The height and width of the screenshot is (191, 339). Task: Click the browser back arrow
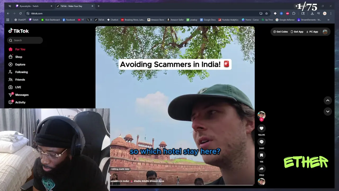pos(8,14)
